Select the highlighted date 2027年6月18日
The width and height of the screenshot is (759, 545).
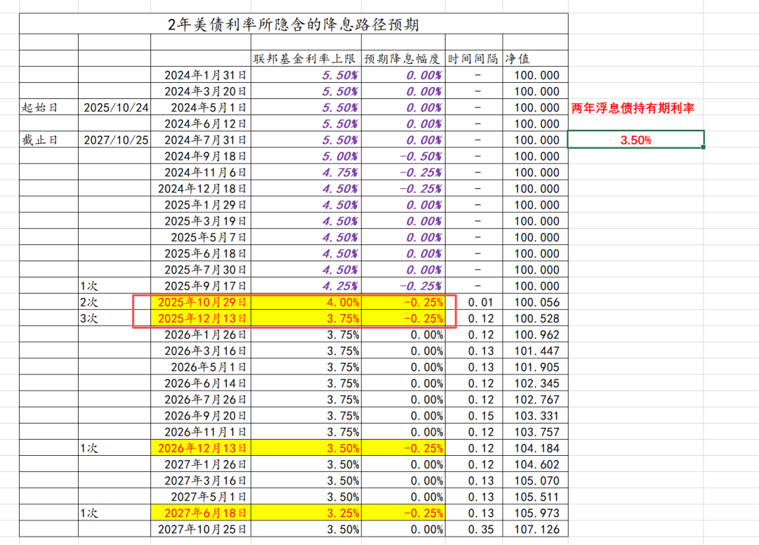coord(200,513)
